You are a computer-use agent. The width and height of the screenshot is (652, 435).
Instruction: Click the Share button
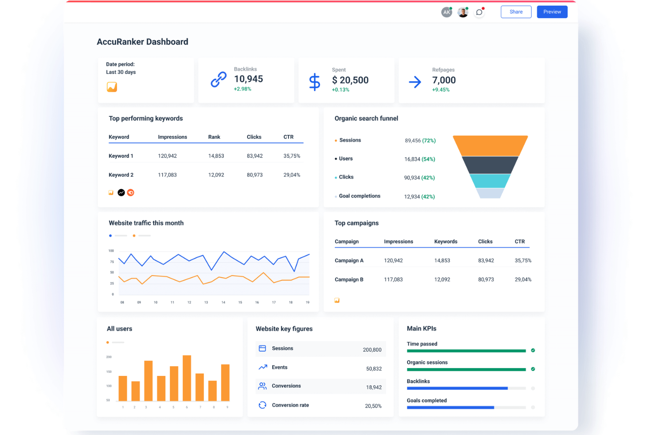[x=516, y=12]
